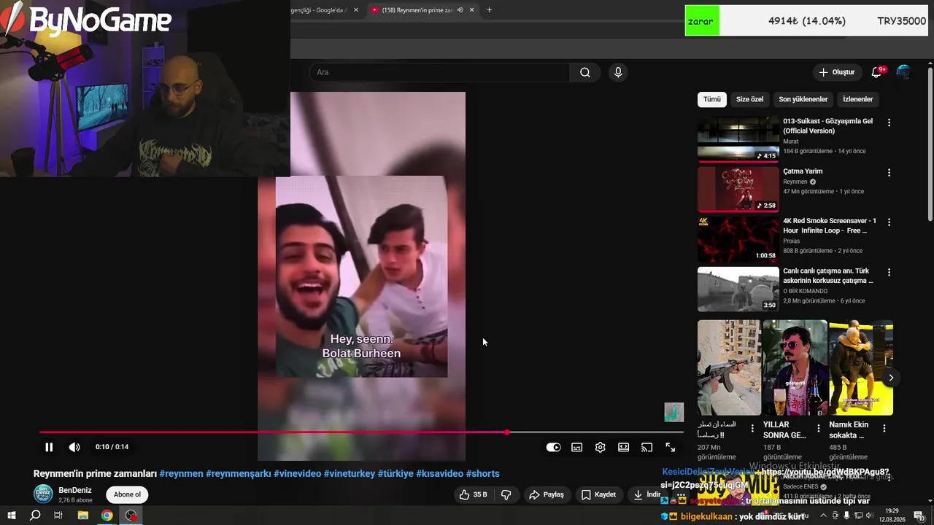The image size is (934, 525).
Task: Select the Tümü filter chip
Action: point(711,99)
